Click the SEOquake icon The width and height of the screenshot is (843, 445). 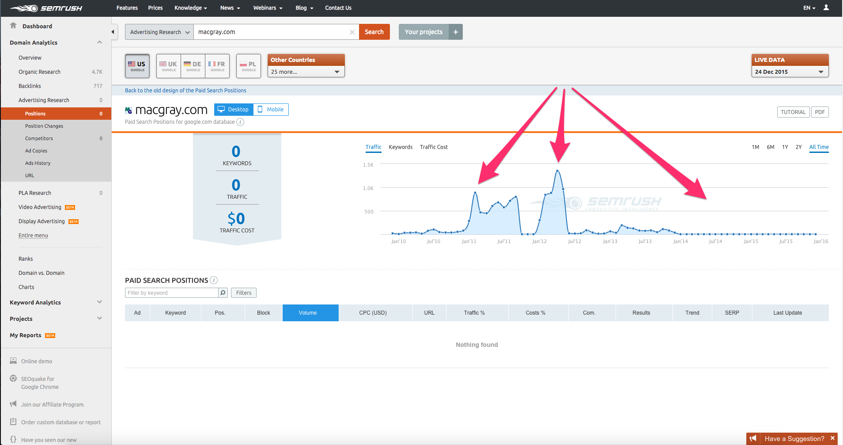point(13,379)
